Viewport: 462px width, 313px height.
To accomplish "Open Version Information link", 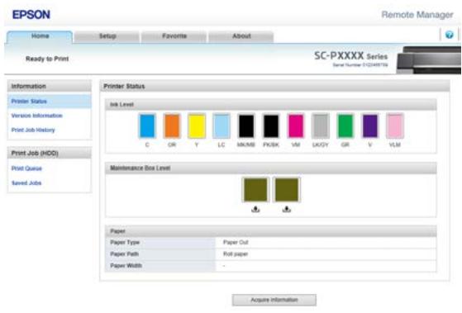I will [x=37, y=116].
